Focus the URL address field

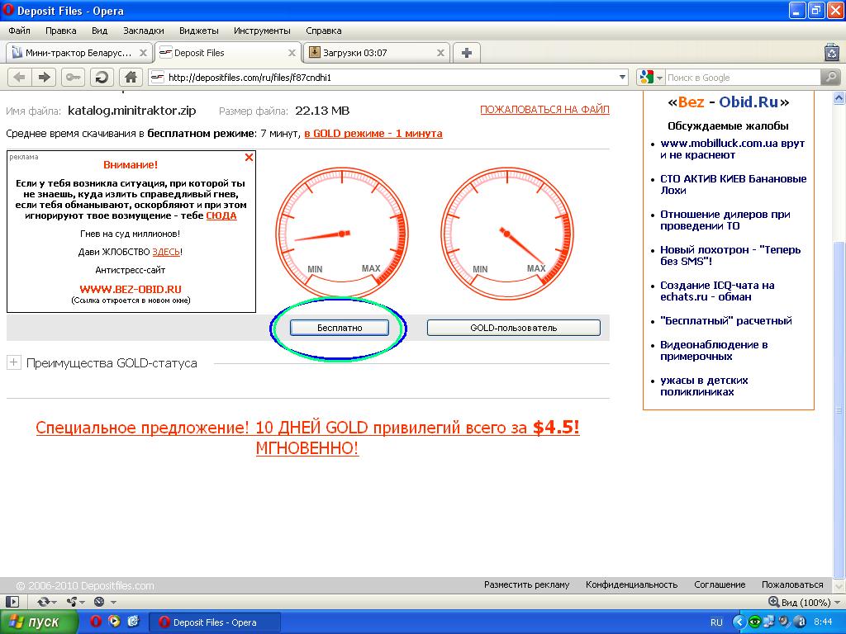[388, 78]
